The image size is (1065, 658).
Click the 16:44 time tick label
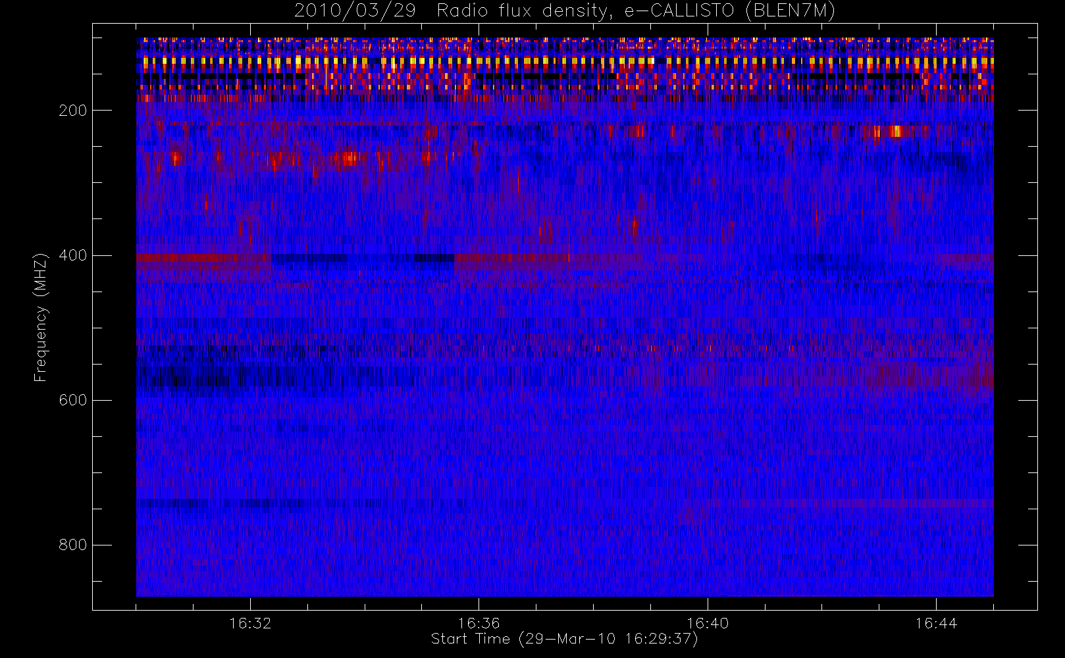click(x=936, y=623)
